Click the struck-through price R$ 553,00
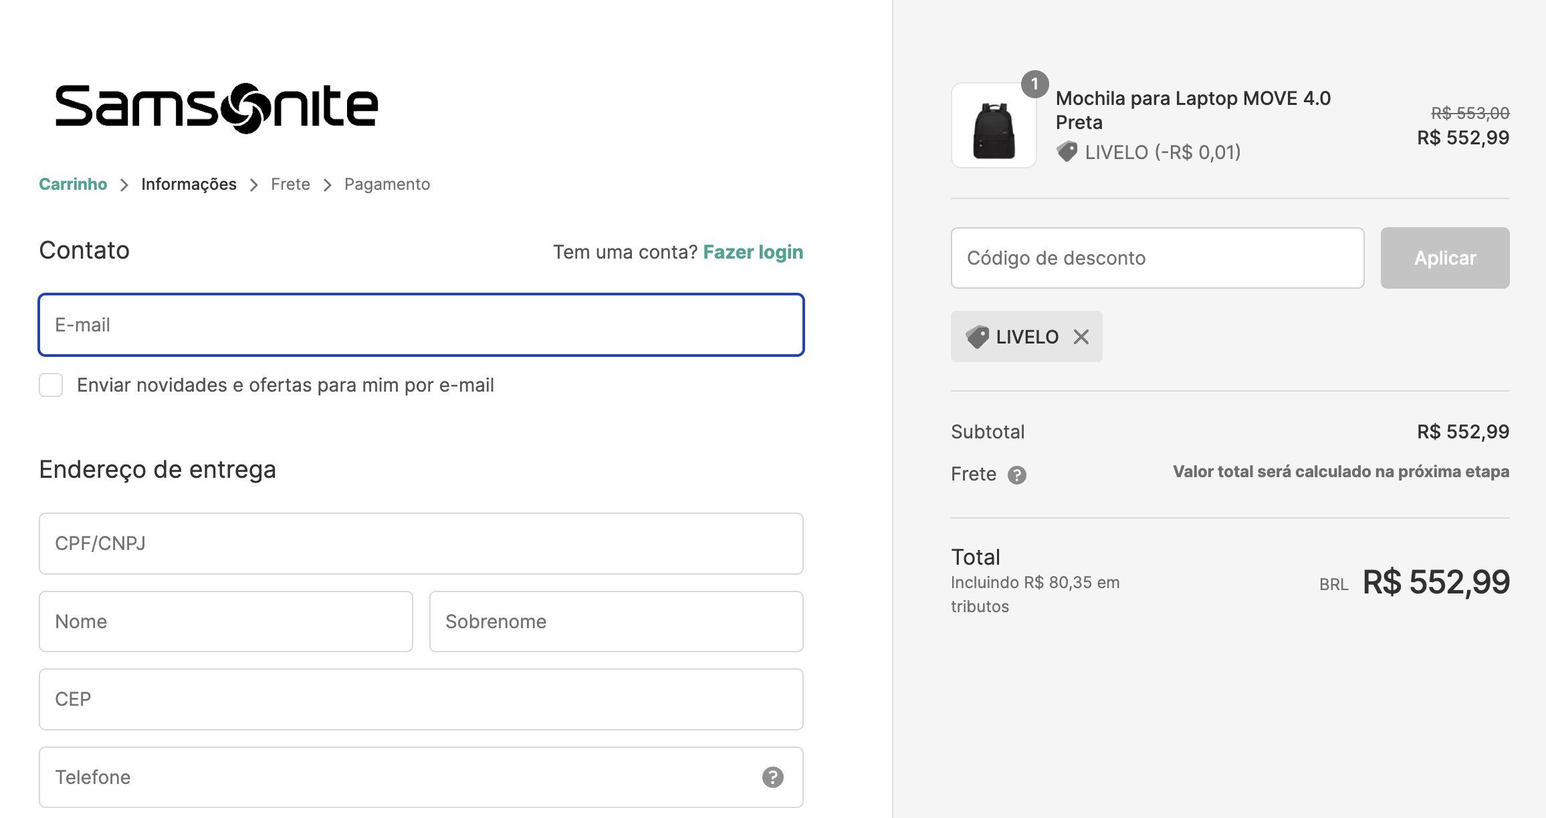The height and width of the screenshot is (818, 1546). 1470,113
